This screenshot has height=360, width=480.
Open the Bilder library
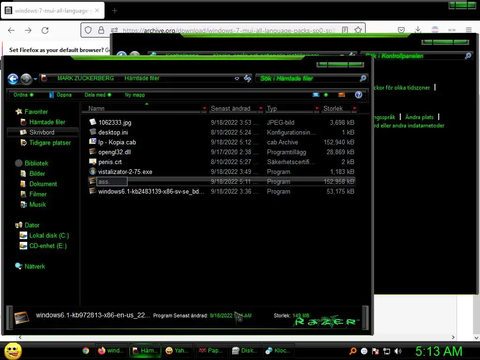tap(33, 173)
